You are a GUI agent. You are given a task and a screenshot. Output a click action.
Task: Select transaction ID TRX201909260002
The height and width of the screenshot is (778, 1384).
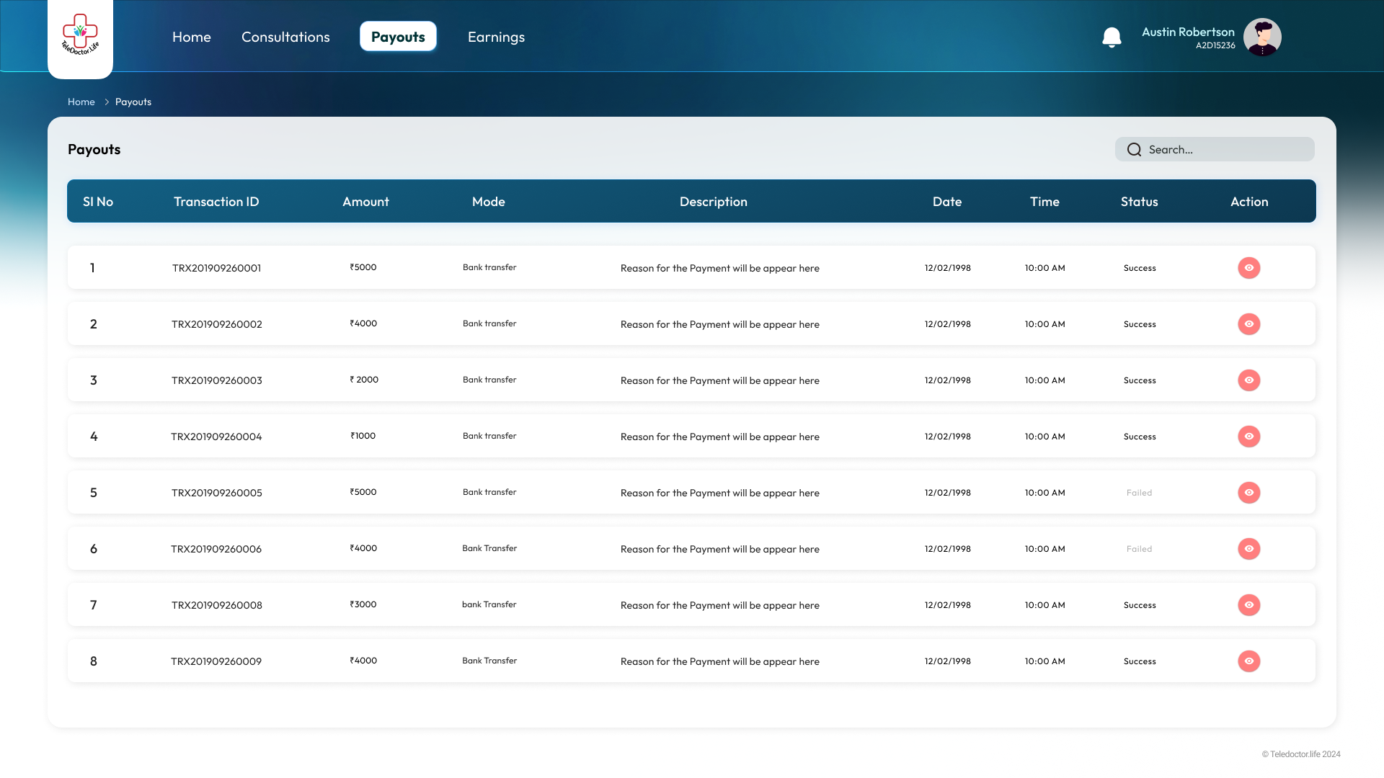click(217, 324)
